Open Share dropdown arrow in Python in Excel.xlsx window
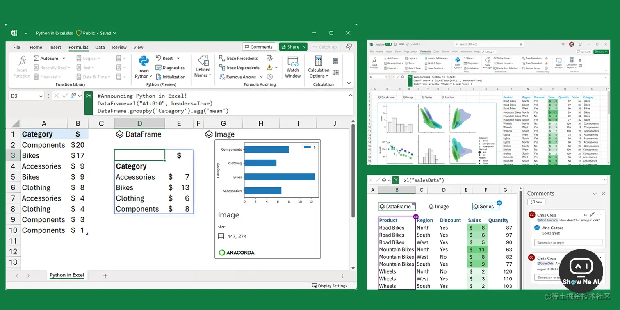 click(305, 47)
